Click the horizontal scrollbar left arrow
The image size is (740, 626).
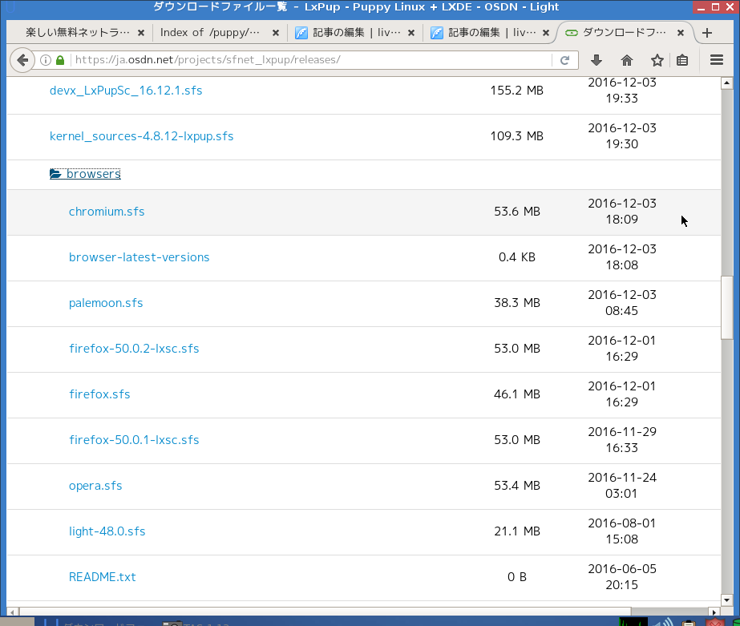(x=13, y=612)
